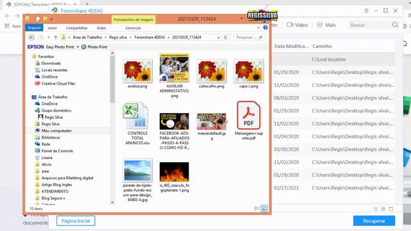This screenshot has height=231, width=411.
Task: Click the Explorer forward navigation arrow
Action: [40, 37]
